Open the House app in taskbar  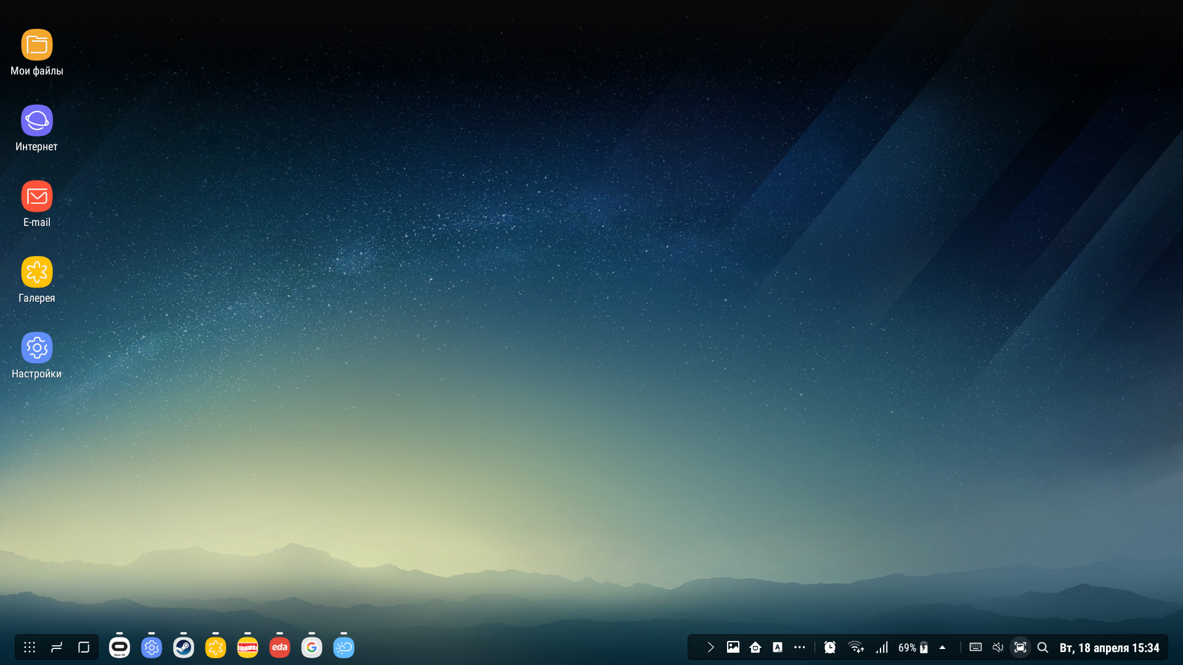click(248, 647)
